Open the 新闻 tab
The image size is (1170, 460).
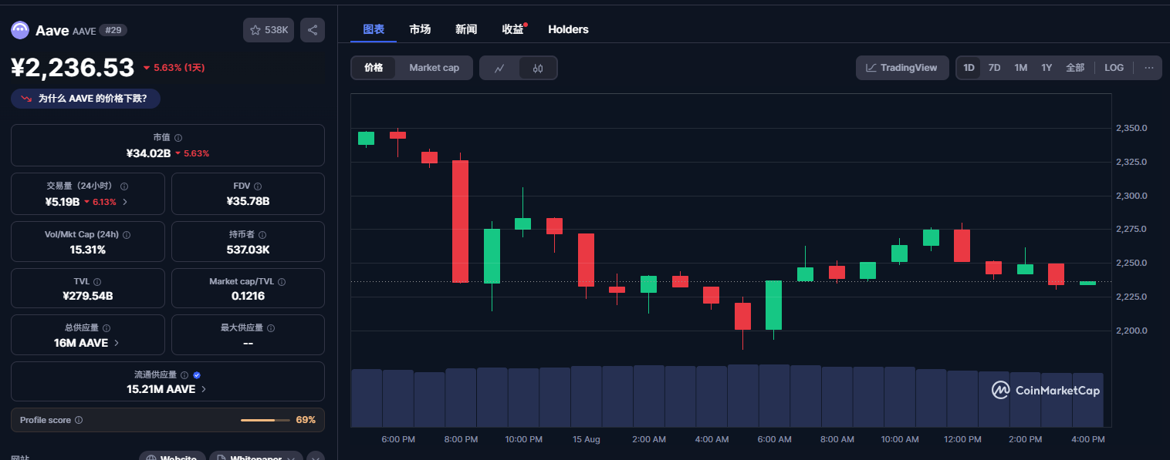coord(466,29)
